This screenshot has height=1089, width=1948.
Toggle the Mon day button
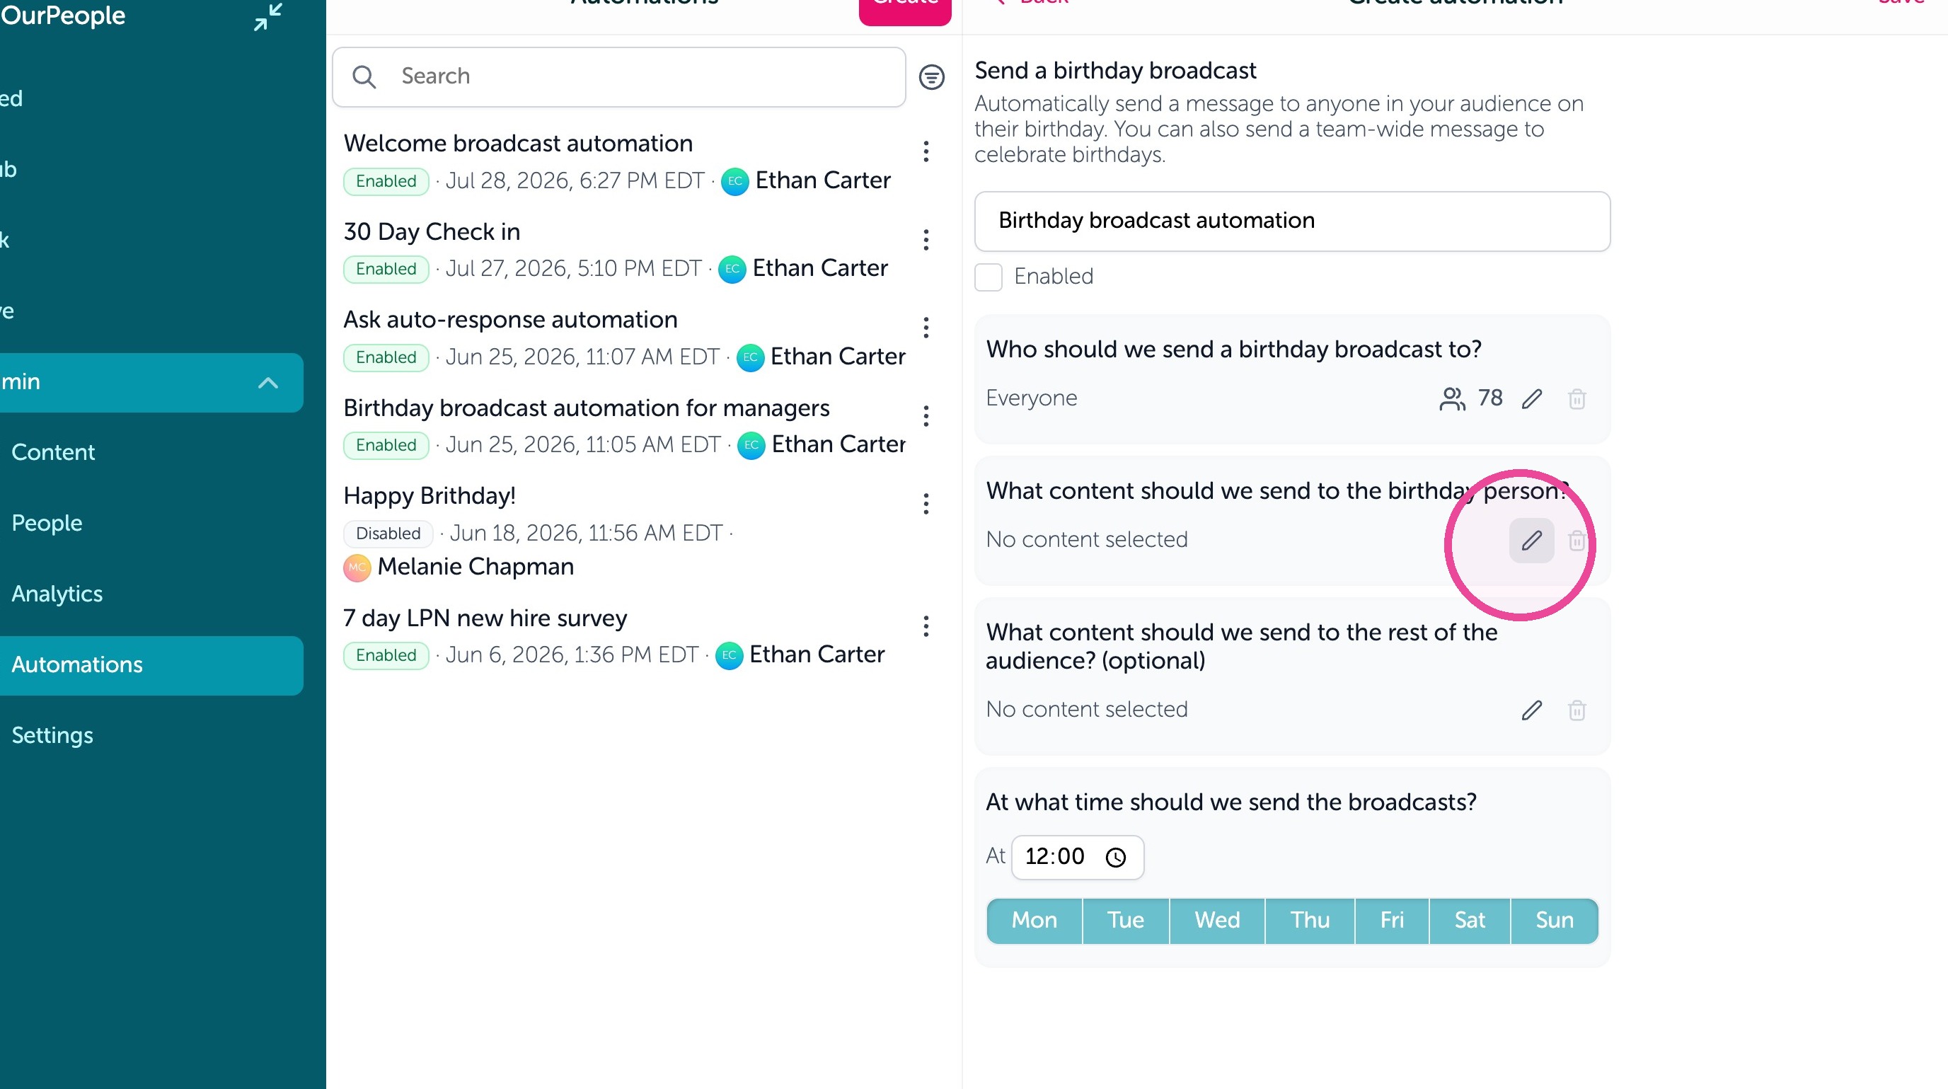click(1034, 921)
